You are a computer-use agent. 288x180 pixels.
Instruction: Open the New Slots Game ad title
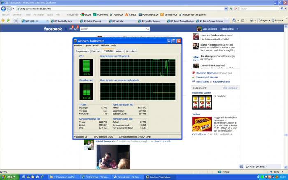tap(202, 93)
